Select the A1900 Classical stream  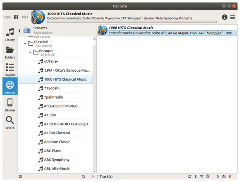(55, 133)
